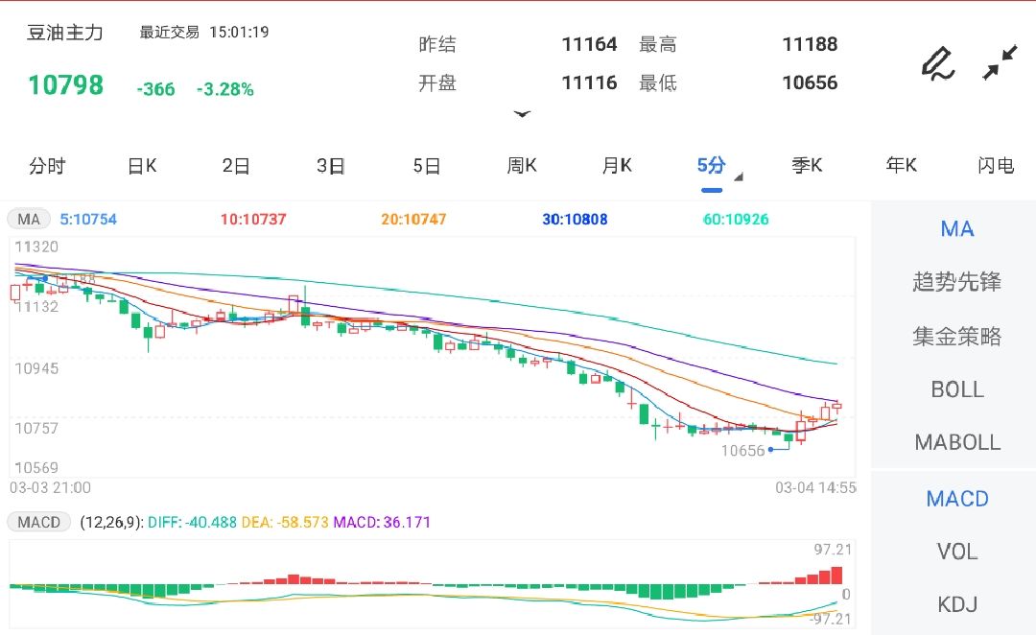Screen dimensions: 1036x635
Task: Select the 月K monthly chart tab
Action: 616,165
